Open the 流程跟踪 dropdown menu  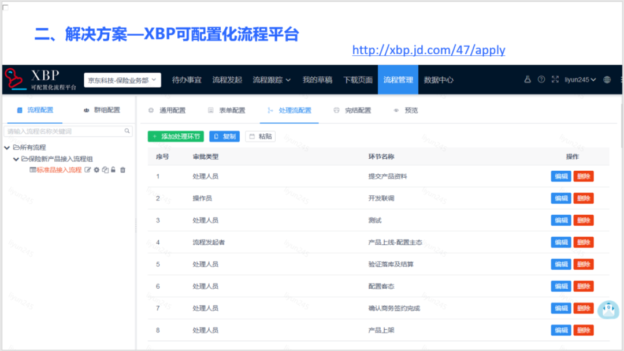coord(272,80)
